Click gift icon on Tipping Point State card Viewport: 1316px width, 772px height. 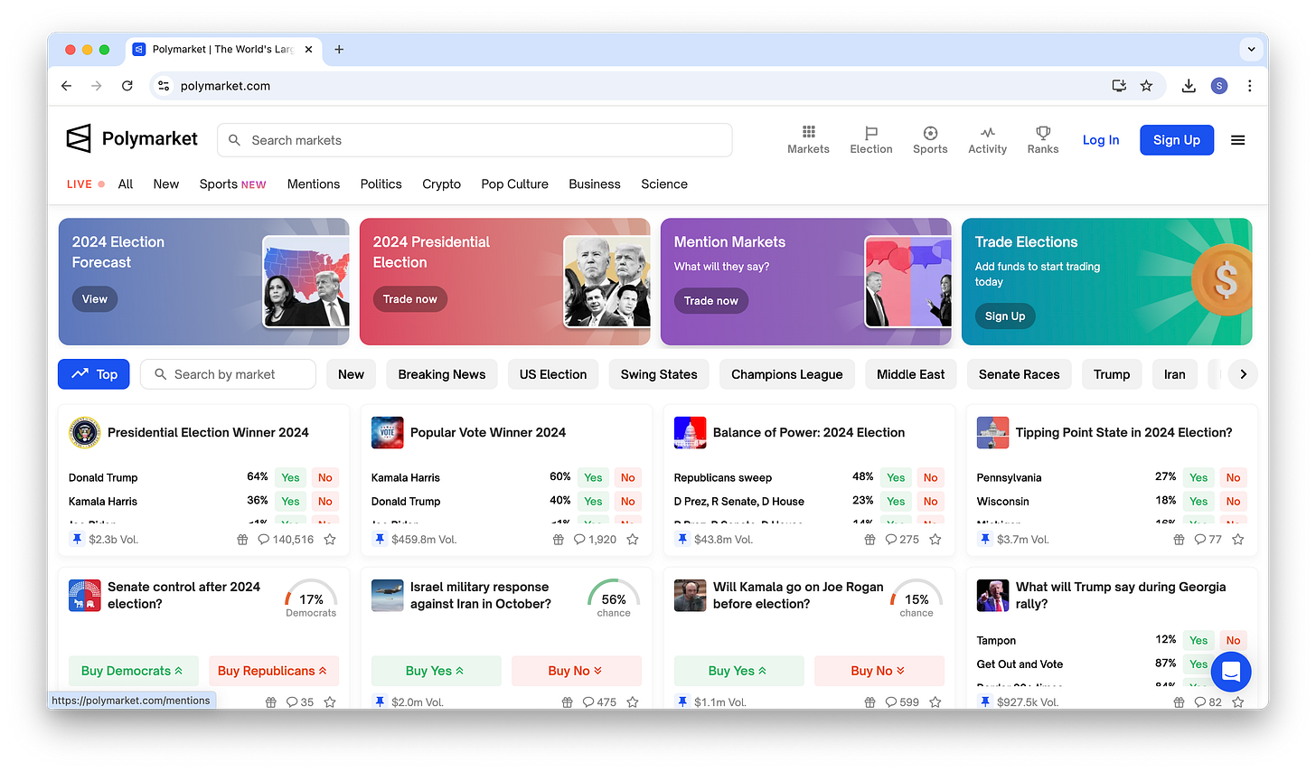click(1179, 540)
